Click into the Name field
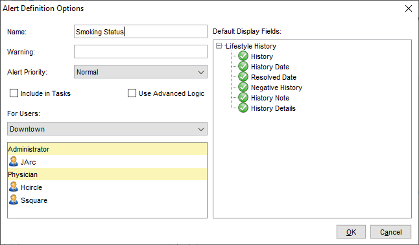The width and height of the screenshot is (419, 245). coord(141,32)
